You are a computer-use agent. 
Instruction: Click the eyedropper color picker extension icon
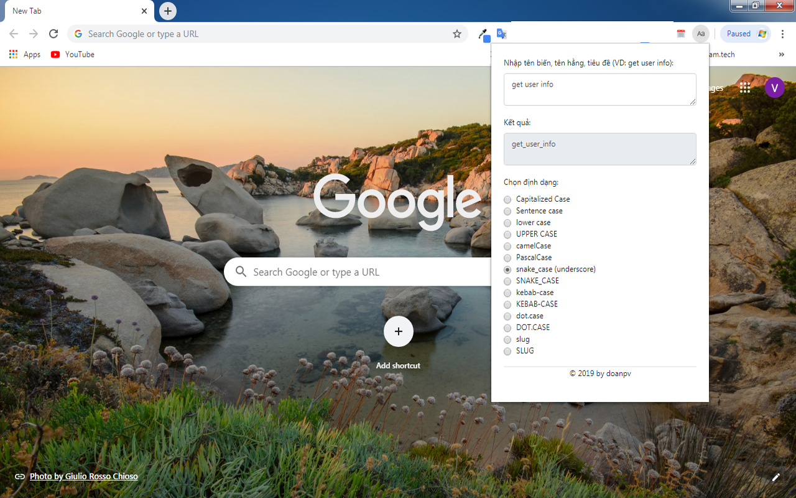click(483, 34)
